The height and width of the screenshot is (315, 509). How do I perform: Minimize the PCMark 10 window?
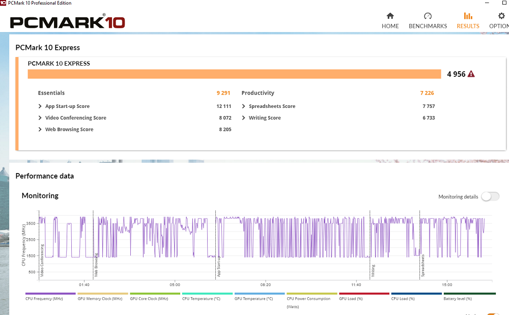tap(487, 3)
